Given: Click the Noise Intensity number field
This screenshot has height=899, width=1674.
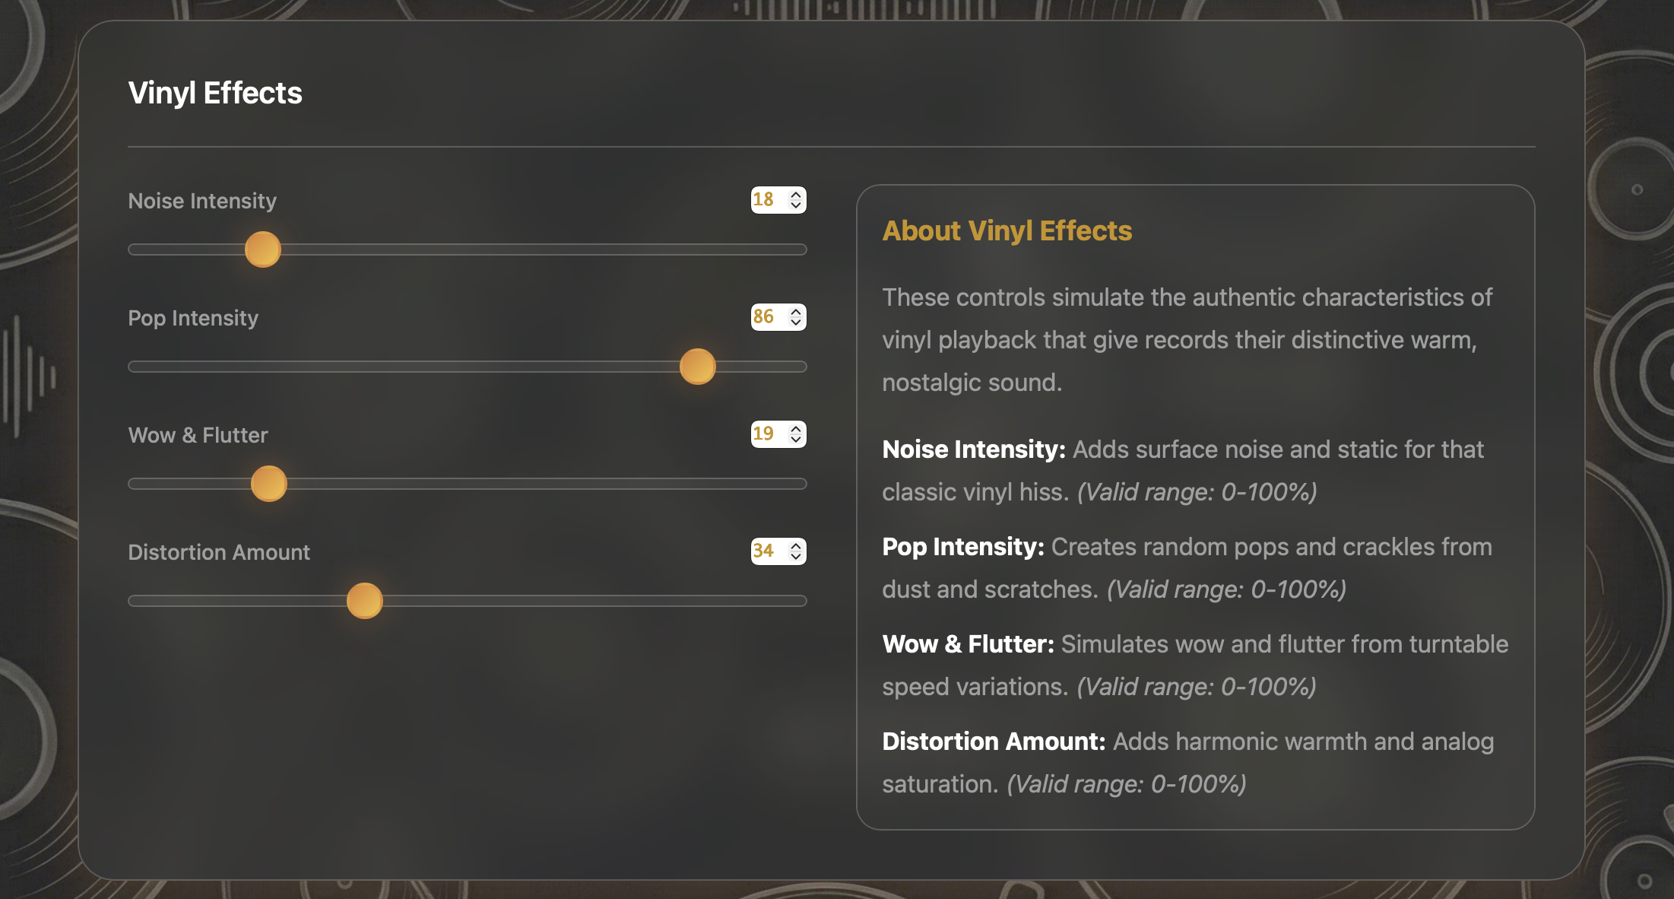Looking at the screenshot, I should (x=766, y=199).
